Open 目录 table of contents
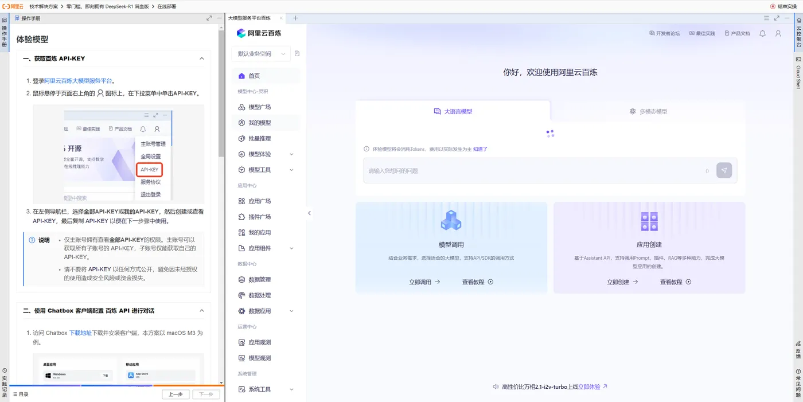 click(x=21, y=395)
